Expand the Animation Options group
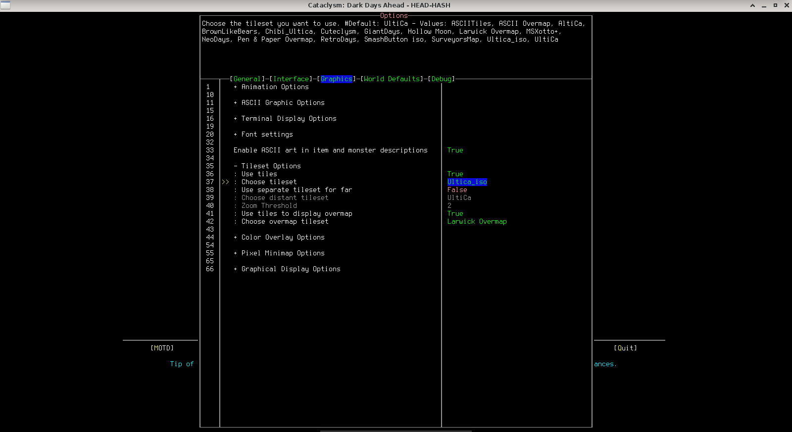Screen dimensions: 792x432 (x=274, y=87)
